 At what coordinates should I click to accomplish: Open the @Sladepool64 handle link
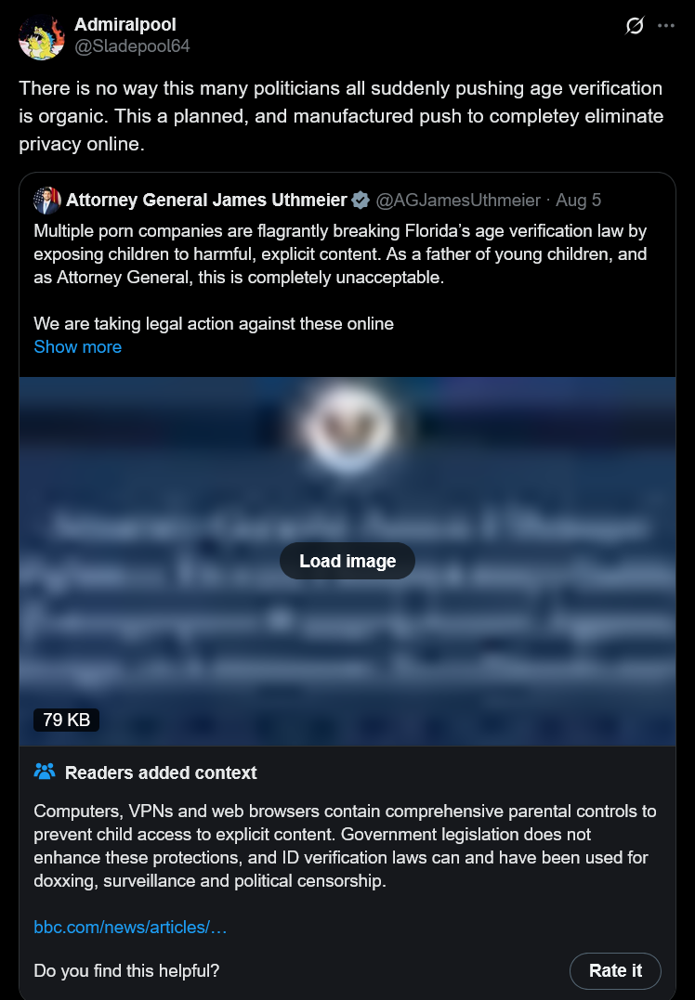[132, 45]
